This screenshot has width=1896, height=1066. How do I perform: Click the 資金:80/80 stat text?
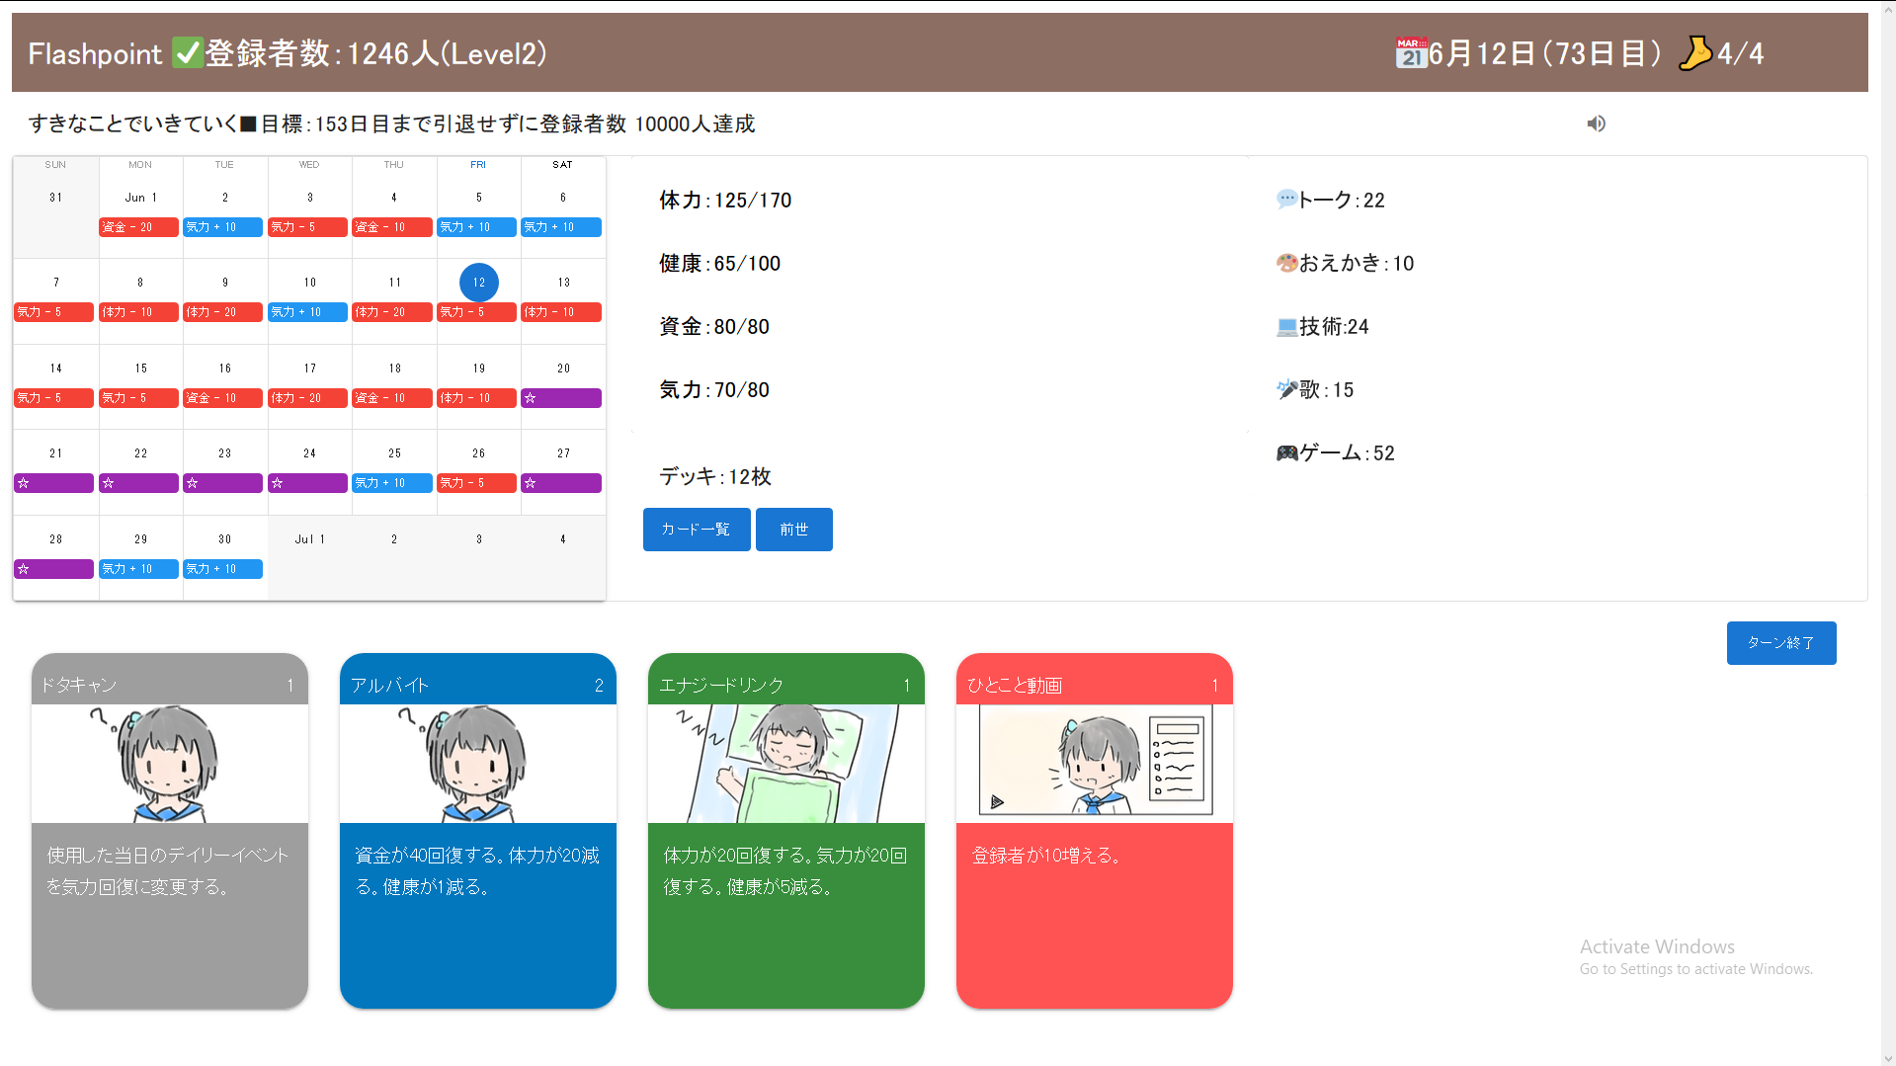coord(713,327)
